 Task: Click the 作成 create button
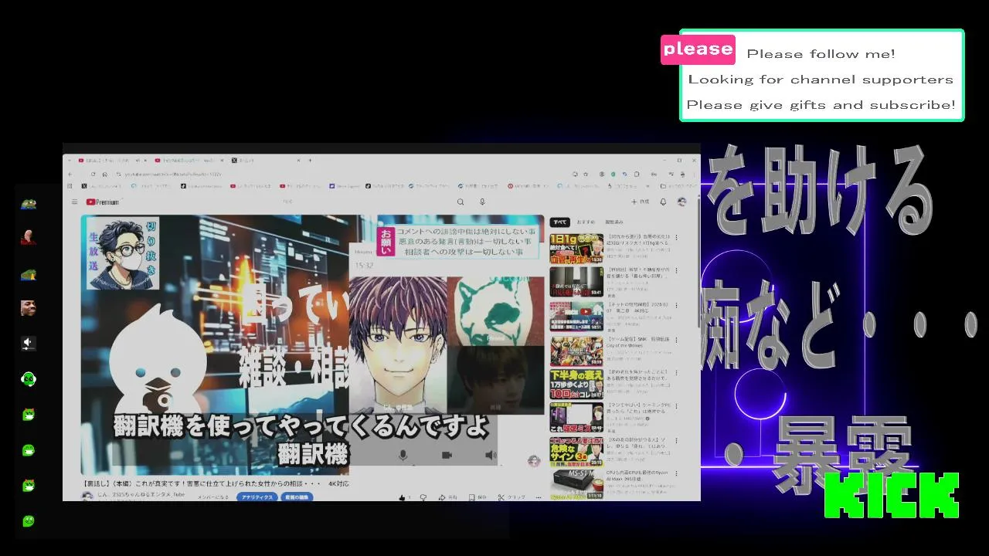point(640,202)
